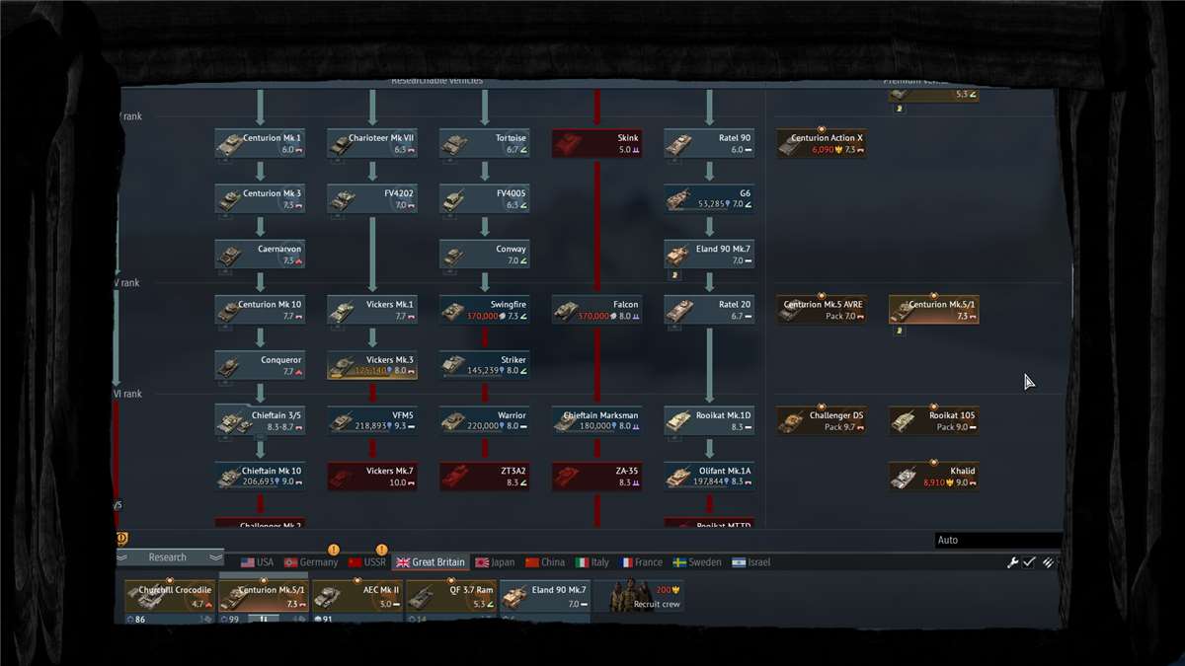
Task: Select the locked ZT3A2 card
Action: 485,476
